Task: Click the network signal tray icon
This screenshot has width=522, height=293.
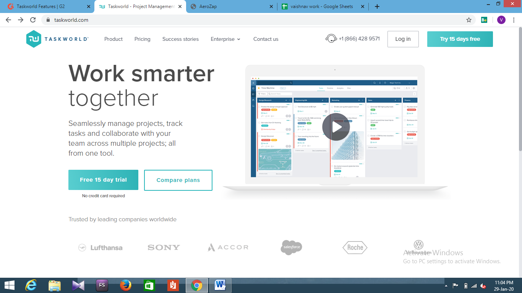Action: tap(474, 286)
